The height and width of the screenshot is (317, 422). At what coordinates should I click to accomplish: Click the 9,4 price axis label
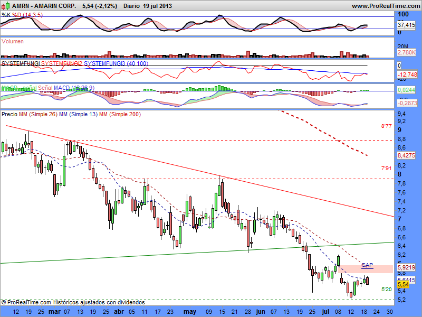point(401,114)
